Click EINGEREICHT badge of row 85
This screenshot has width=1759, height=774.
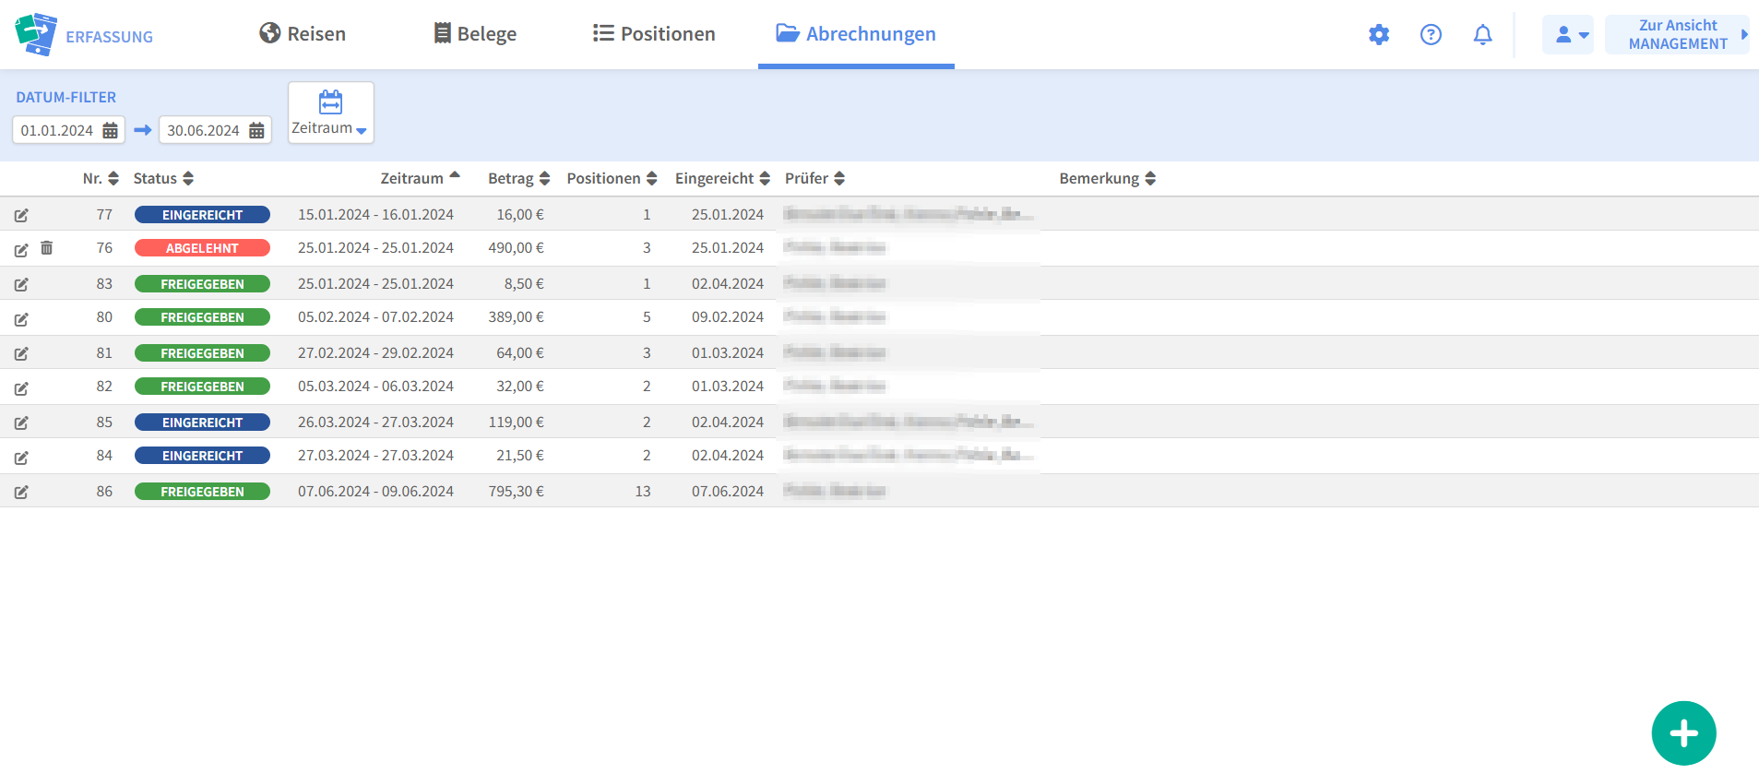202,423
